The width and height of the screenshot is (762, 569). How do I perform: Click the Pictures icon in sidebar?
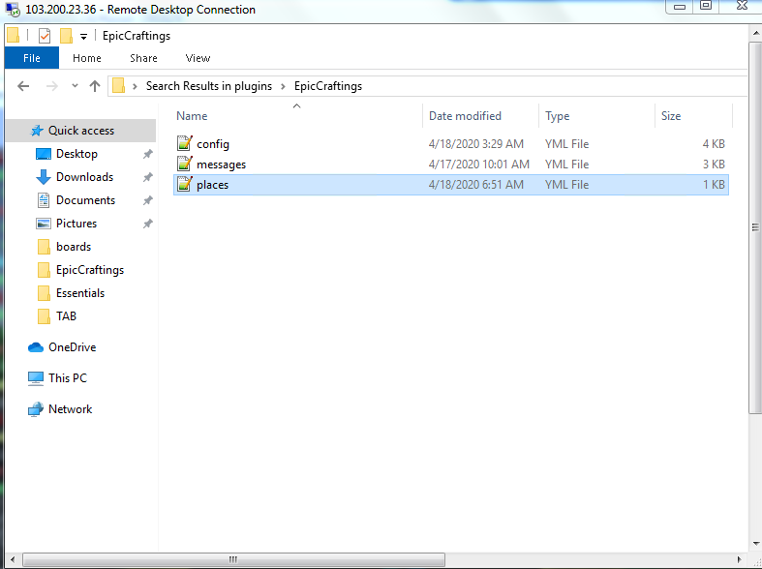(44, 224)
